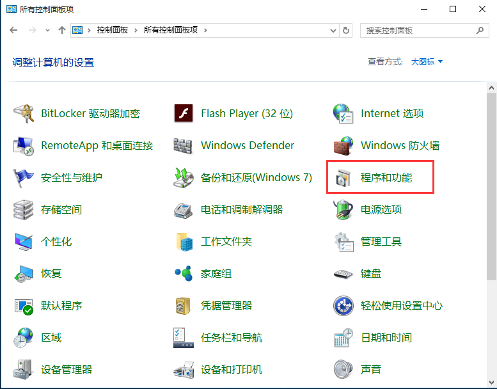This screenshot has height=389, width=497.
Task: Click the 控制面板 breadcrumb segment
Action: 112,31
